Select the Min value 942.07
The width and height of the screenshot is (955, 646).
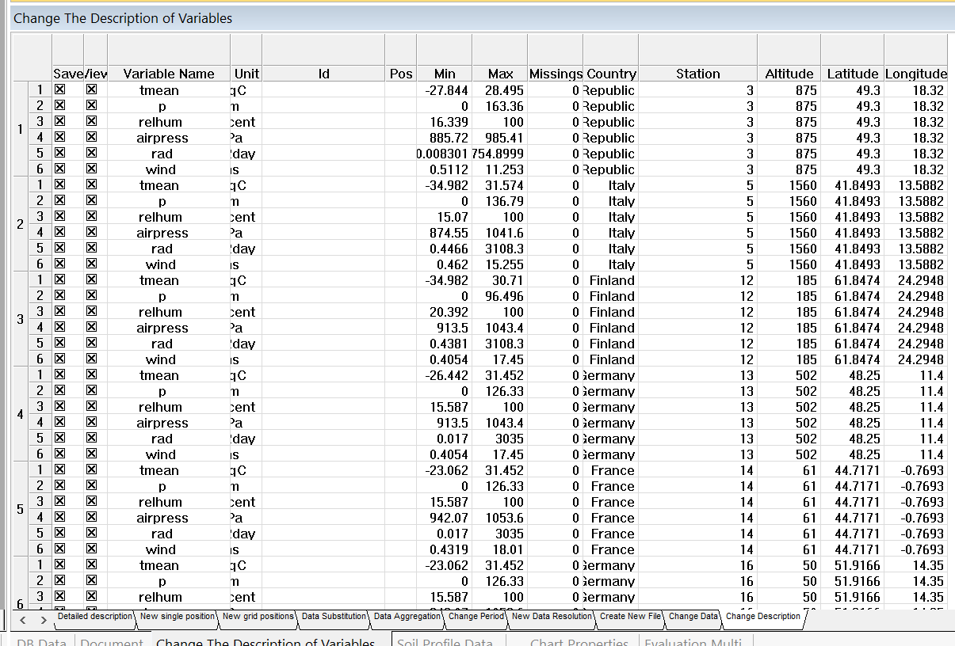point(449,518)
